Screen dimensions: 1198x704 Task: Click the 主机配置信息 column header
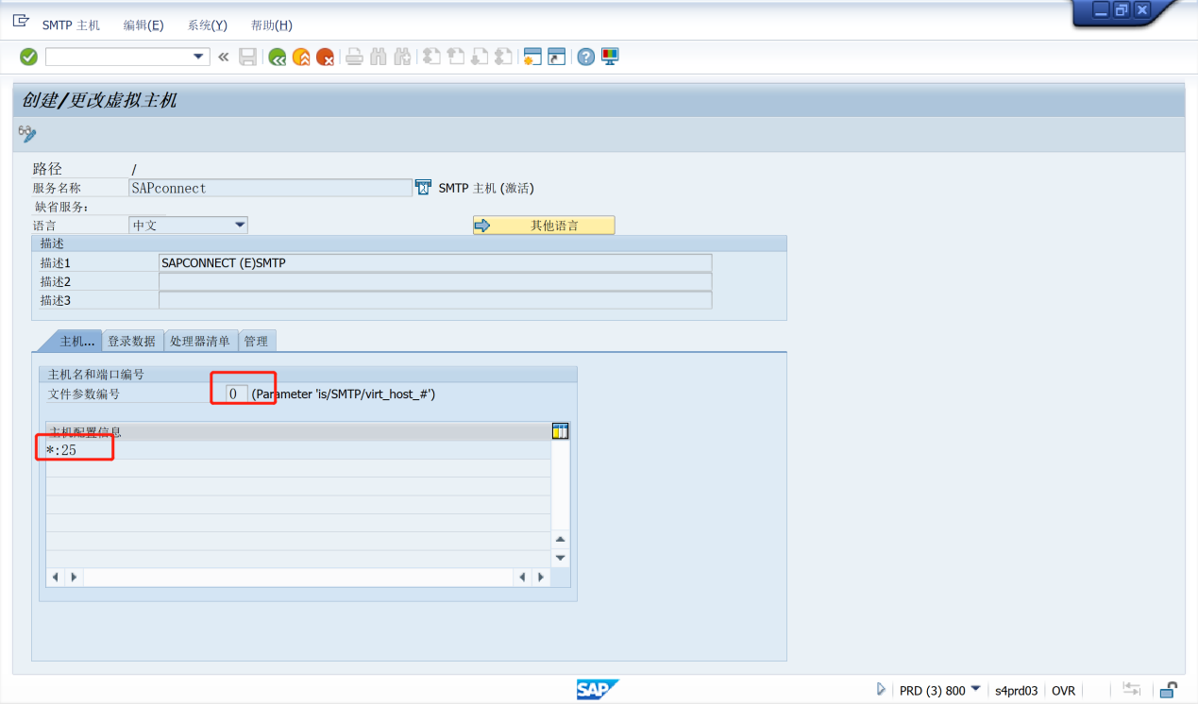click(x=297, y=432)
